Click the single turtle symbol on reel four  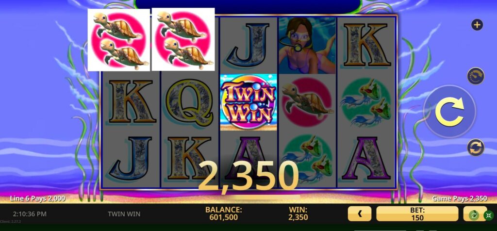[x=307, y=102]
